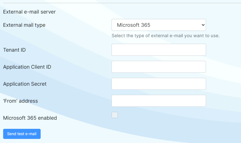The width and height of the screenshot is (241, 143).
Task: Click the horizontal divider line above the heading
Action: pos(122,3)
